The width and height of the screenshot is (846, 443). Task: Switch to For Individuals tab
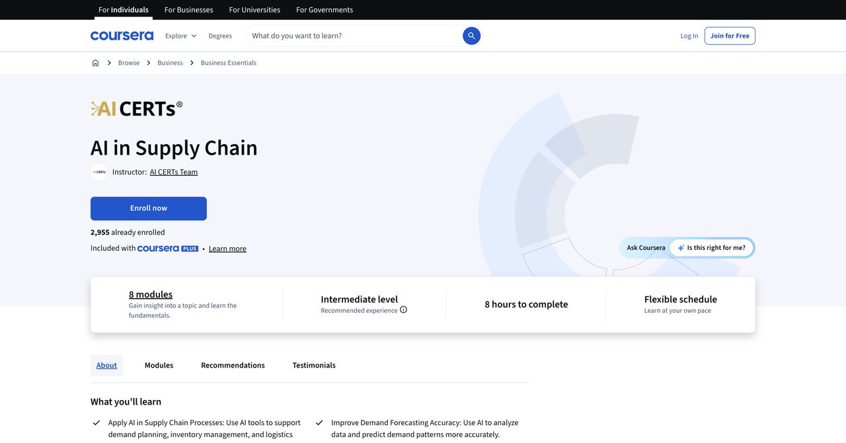click(124, 10)
